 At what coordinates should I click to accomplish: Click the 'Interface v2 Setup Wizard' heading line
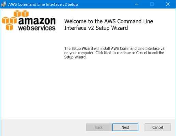96,28
